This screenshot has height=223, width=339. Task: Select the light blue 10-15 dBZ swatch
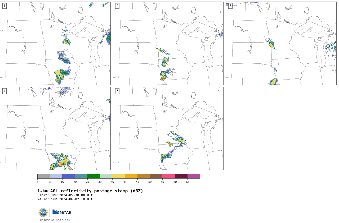tap(56, 176)
